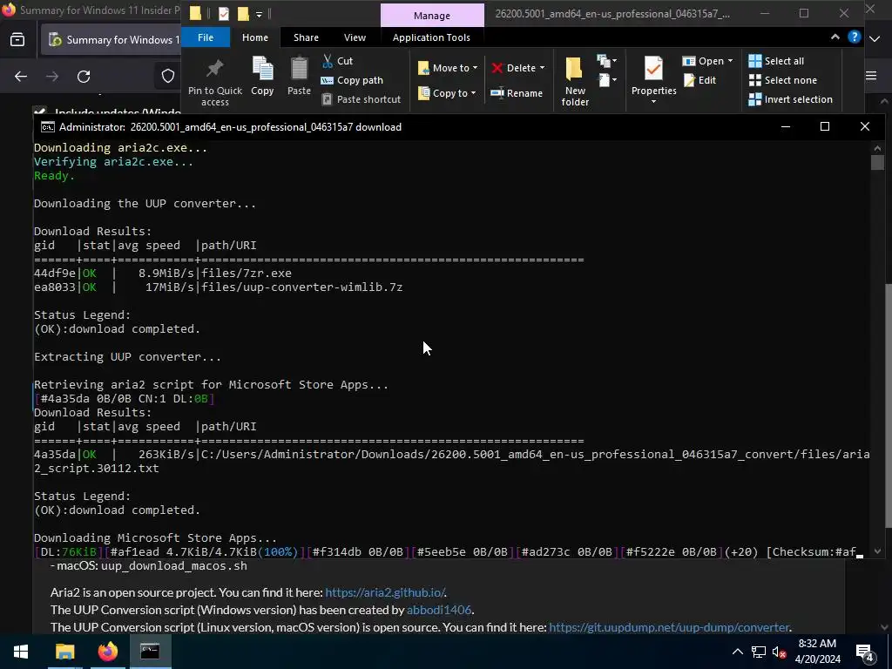Screen dimensions: 892x669
Task: Switch to the Share ribbon tab
Action: 306,37
